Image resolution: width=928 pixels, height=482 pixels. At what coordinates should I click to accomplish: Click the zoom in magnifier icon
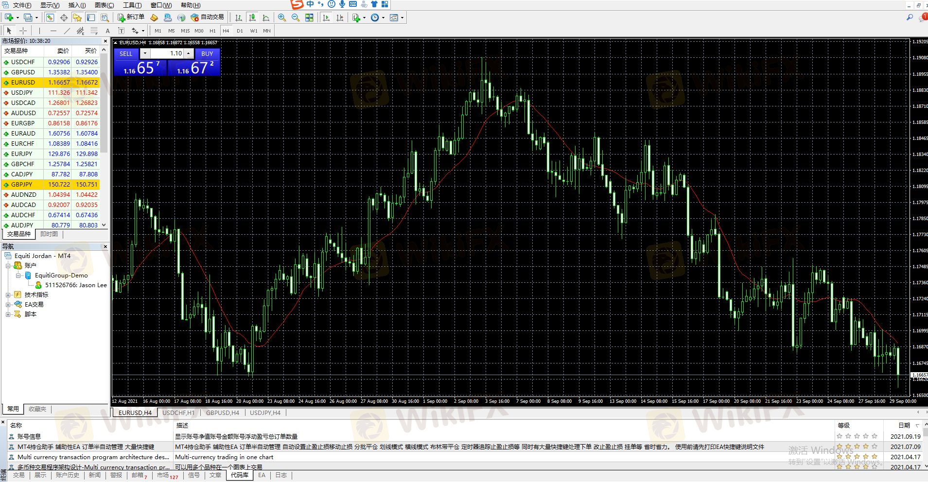click(281, 17)
